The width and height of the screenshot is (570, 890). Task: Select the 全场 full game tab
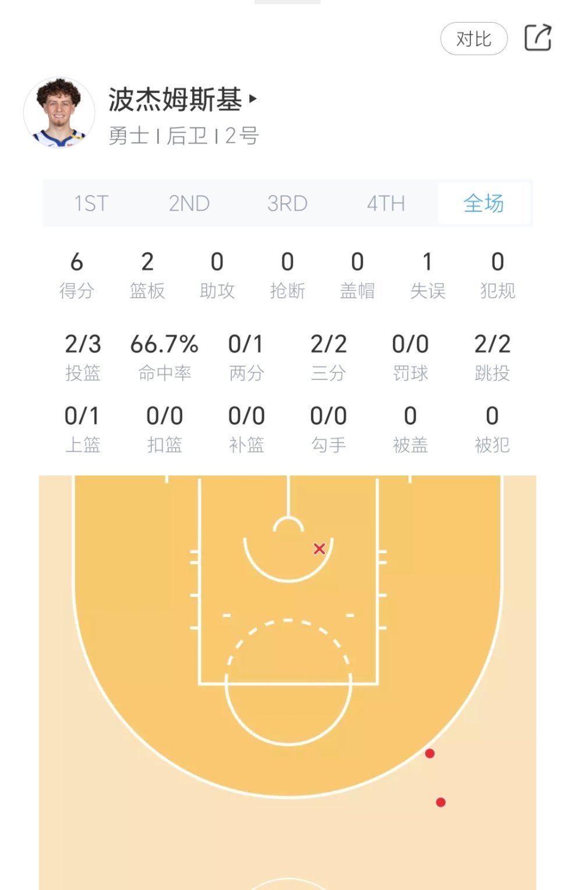pos(484,204)
